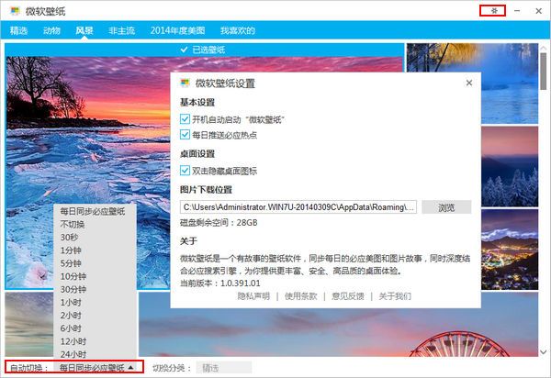551x378 pixels.
Task: Switch to the 非主流 tab
Action: [x=121, y=30]
